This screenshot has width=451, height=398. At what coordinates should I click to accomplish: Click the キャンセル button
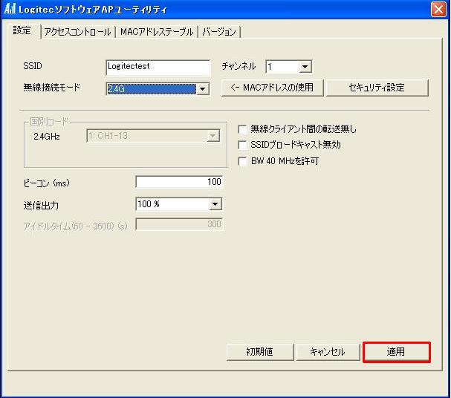click(328, 352)
